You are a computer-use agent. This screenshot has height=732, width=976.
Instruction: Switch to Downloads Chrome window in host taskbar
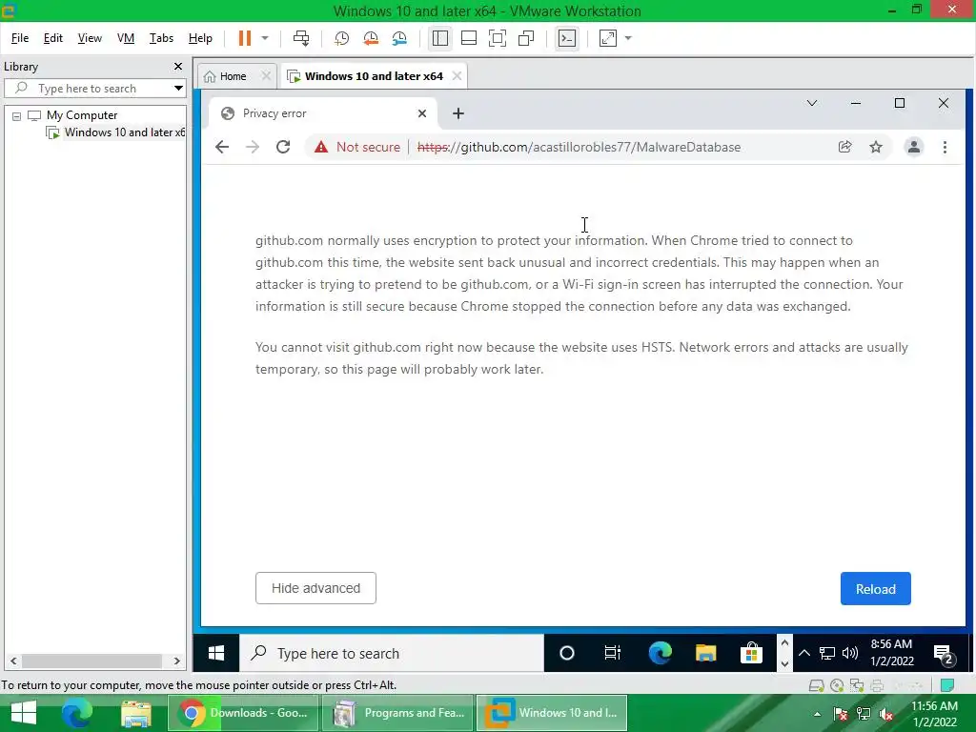pos(243,713)
